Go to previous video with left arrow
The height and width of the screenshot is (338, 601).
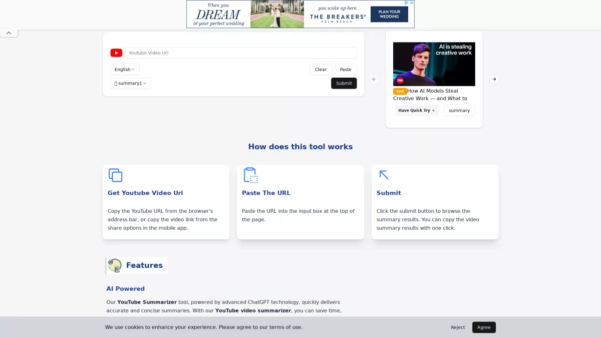tap(374, 79)
